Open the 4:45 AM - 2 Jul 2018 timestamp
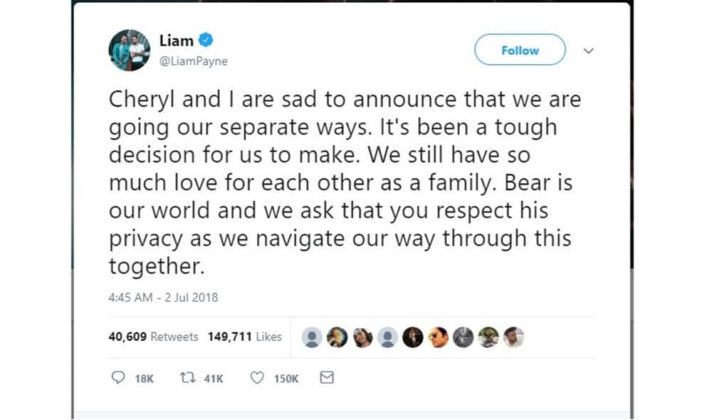Viewport: 712px width, 420px height. point(164,298)
